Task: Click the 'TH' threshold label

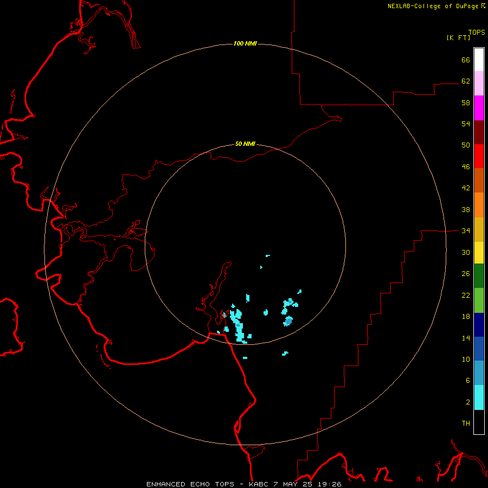Action: pos(466,423)
